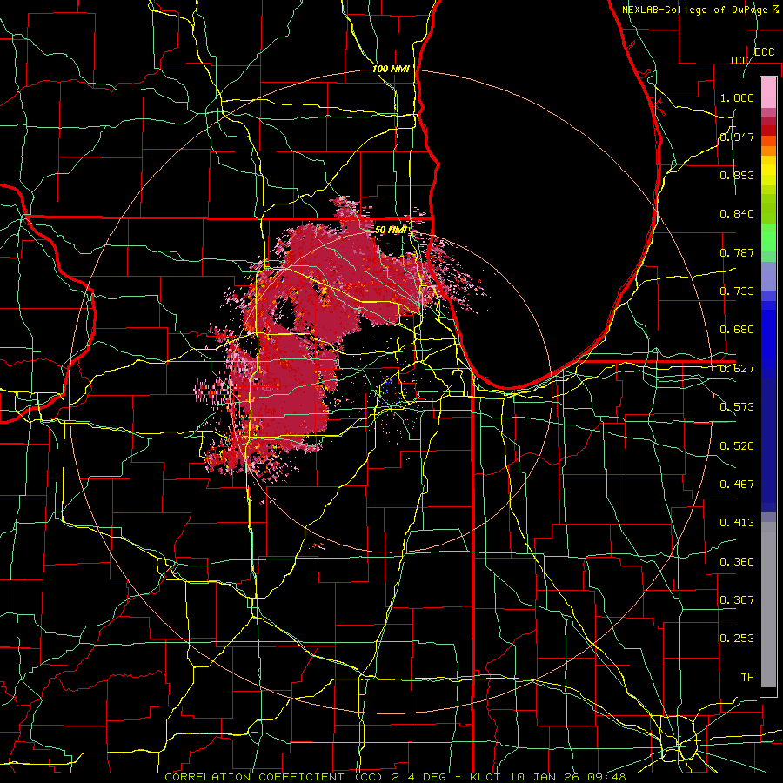The height and width of the screenshot is (783, 783).
Task: Select the 0.947 legend value
Action: [737, 137]
